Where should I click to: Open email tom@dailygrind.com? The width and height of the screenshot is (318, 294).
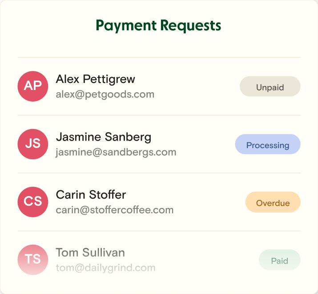(106, 268)
